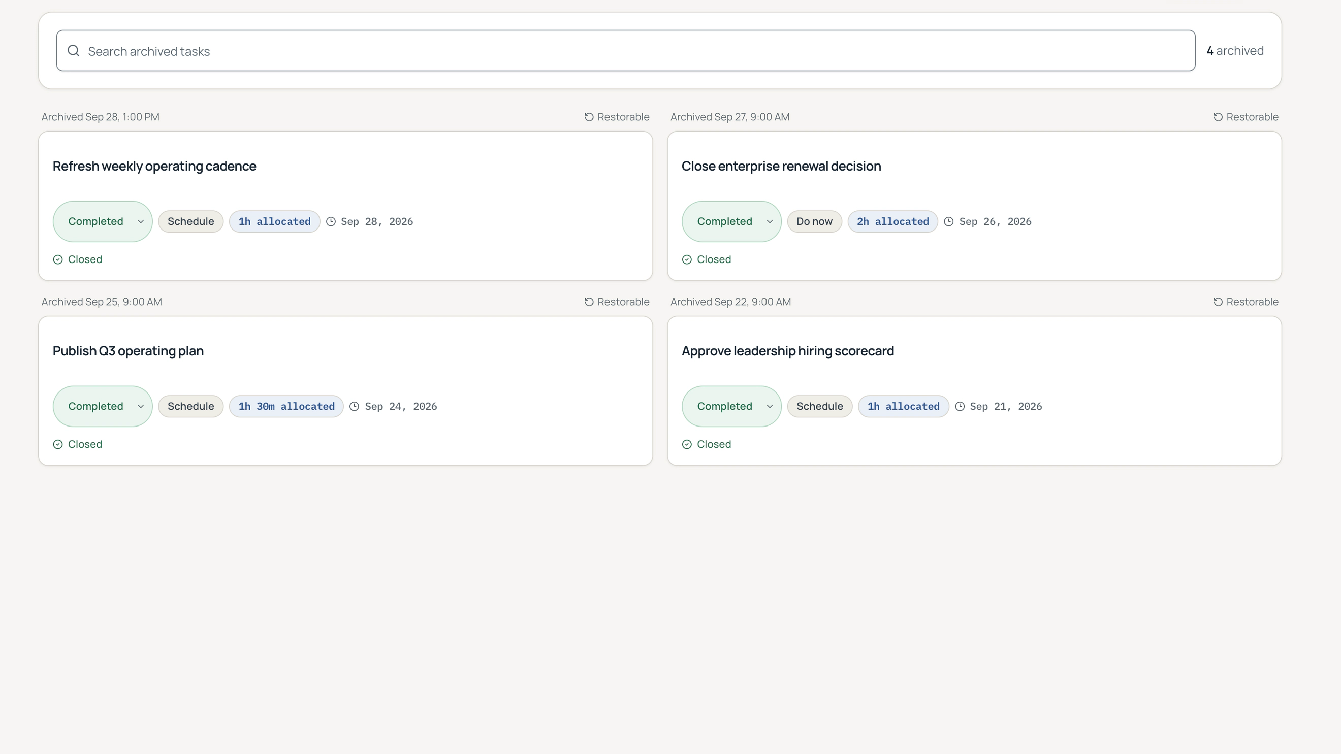Click the Closed checkmark icon on Approve leadership hiring scorecard
This screenshot has width=1341, height=754.
(687, 444)
